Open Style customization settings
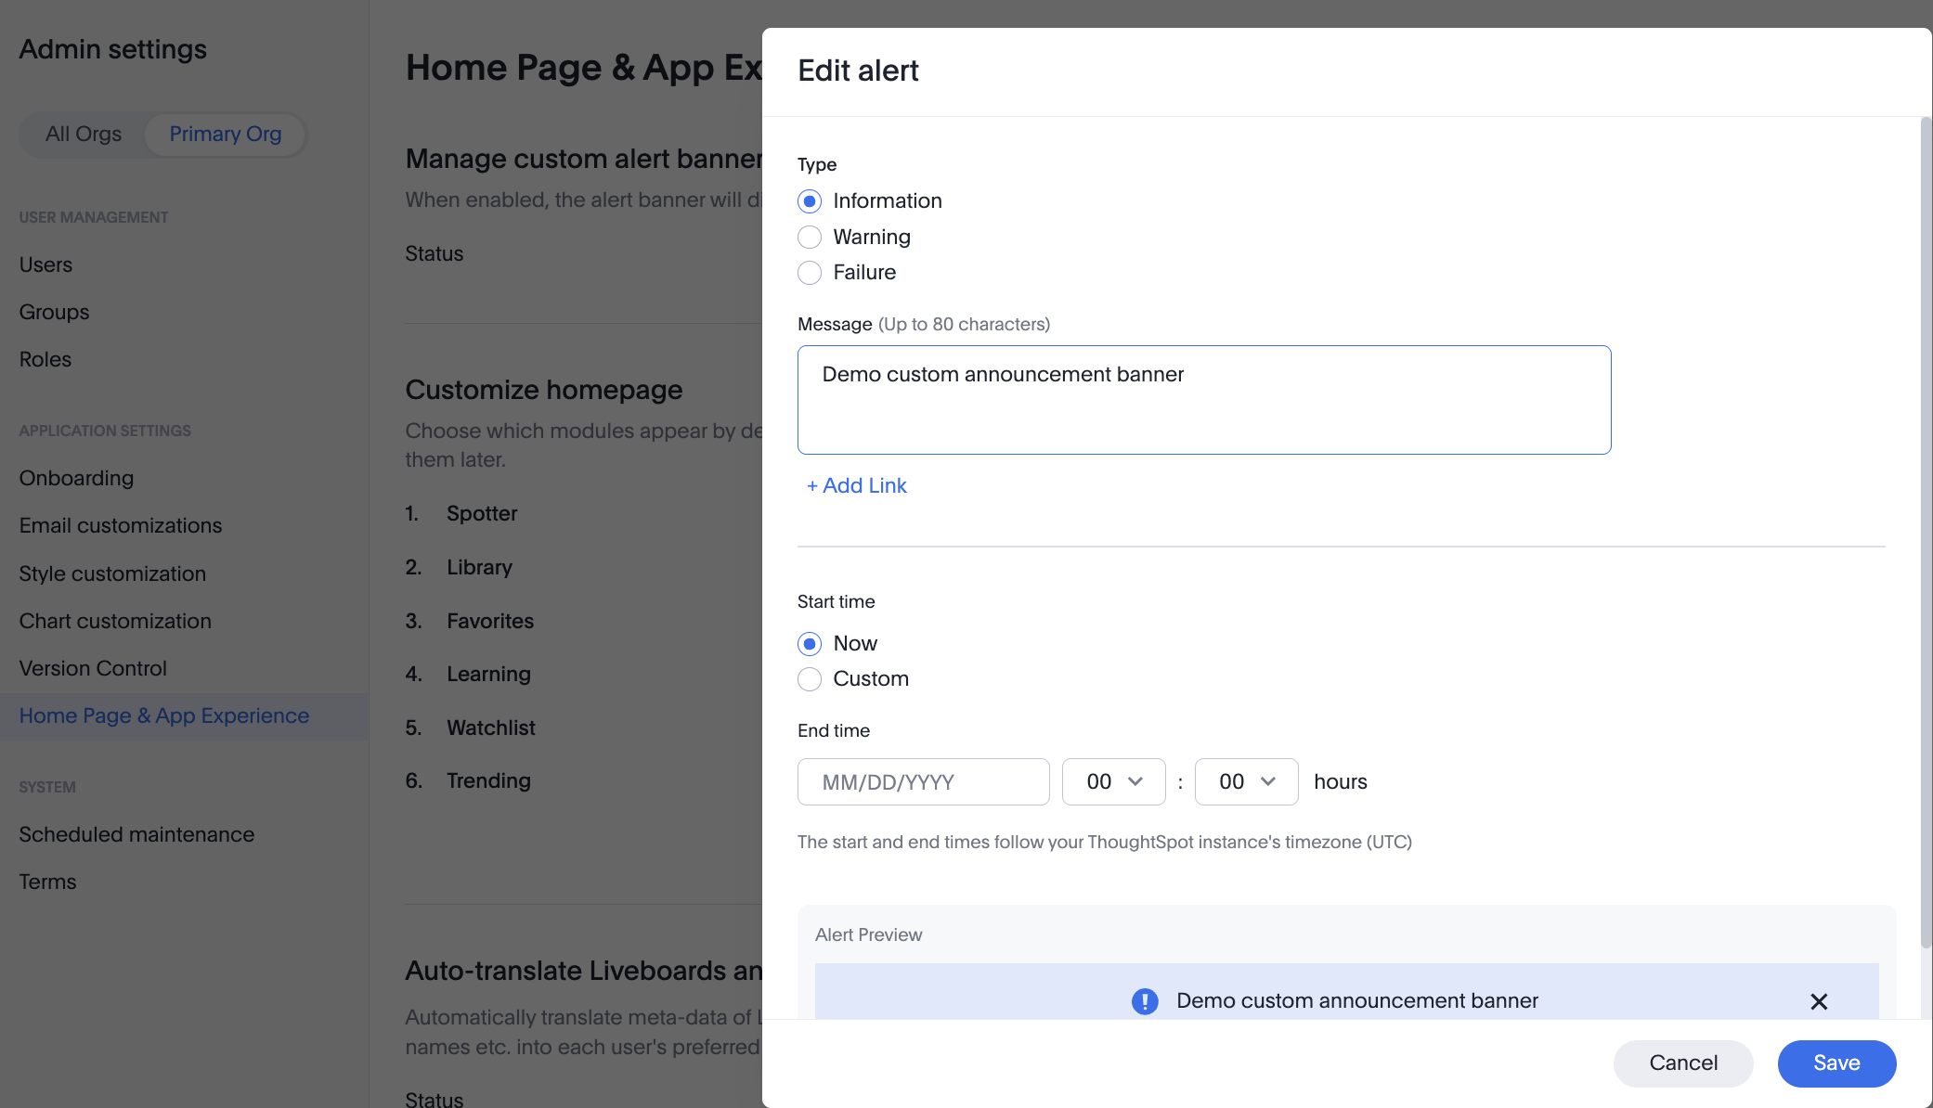Image resolution: width=1933 pixels, height=1108 pixels. 112,573
